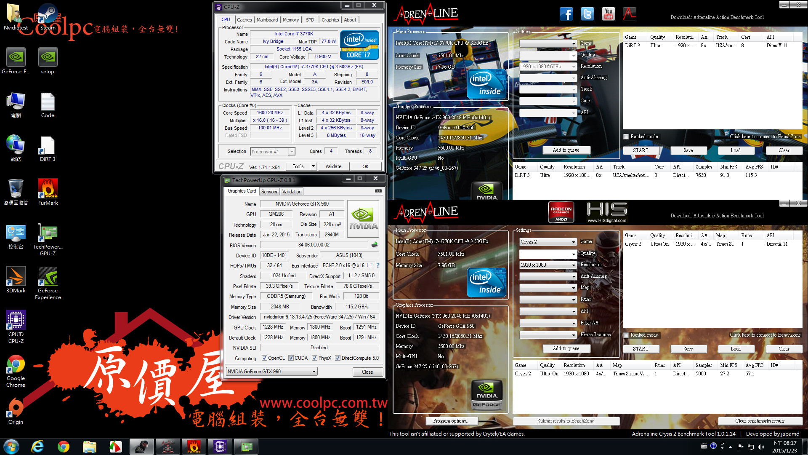Click the Load button in DiRT 3 tool
The width and height of the screenshot is (808, 455).
click(735, 150)
